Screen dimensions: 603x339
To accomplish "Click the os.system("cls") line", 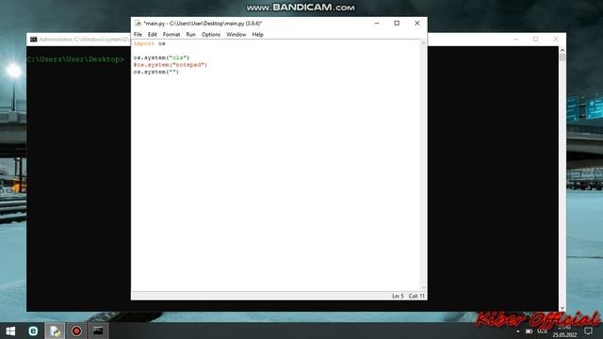I will pos(161,57).
